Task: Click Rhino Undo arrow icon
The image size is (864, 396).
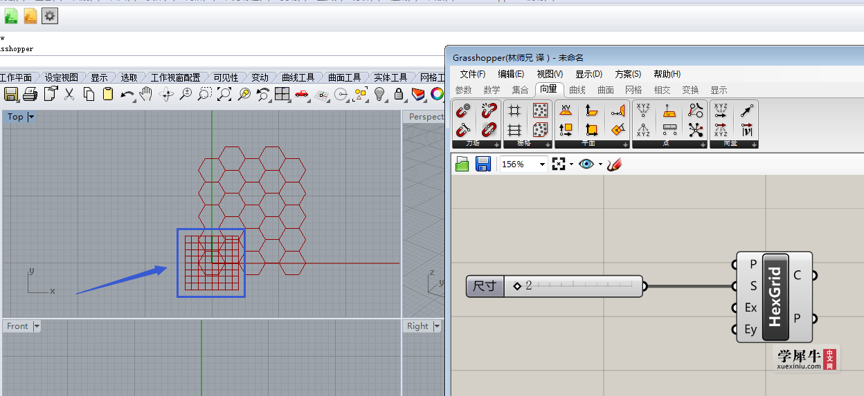Action: tap(127, 93)
